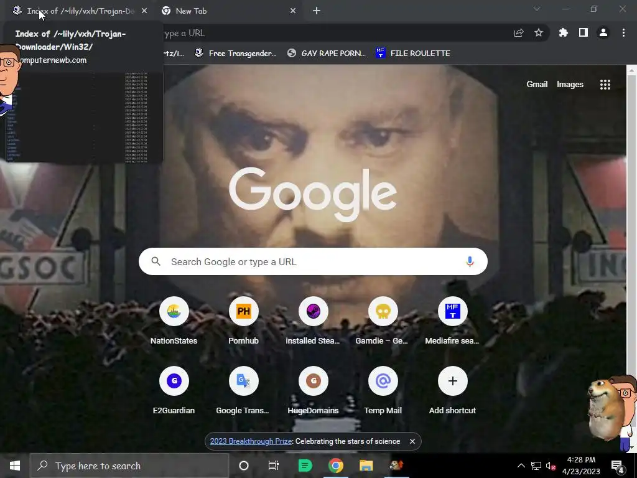Viewport: 637px width, 478px height.
Task: Close the New Tab tab
Action: click(293, 11)
